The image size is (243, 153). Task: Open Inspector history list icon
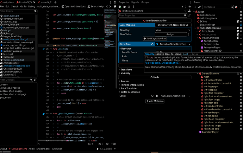coord(189,7)
